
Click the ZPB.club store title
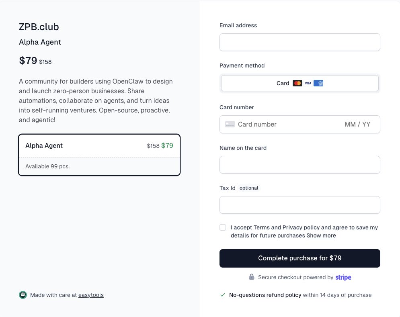point(39,27)
